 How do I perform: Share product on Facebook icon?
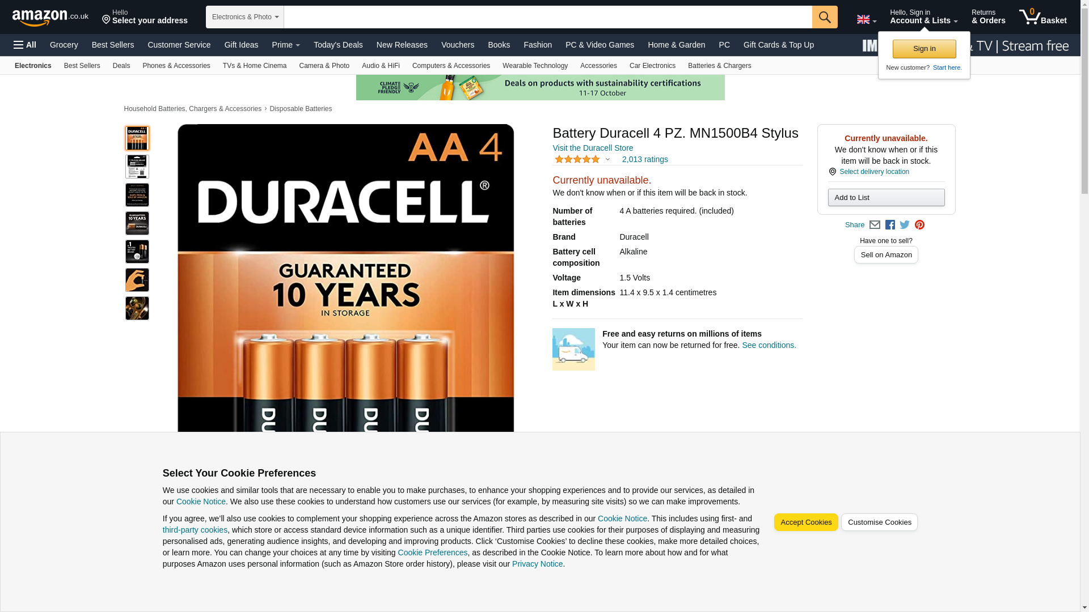[890, 225]
